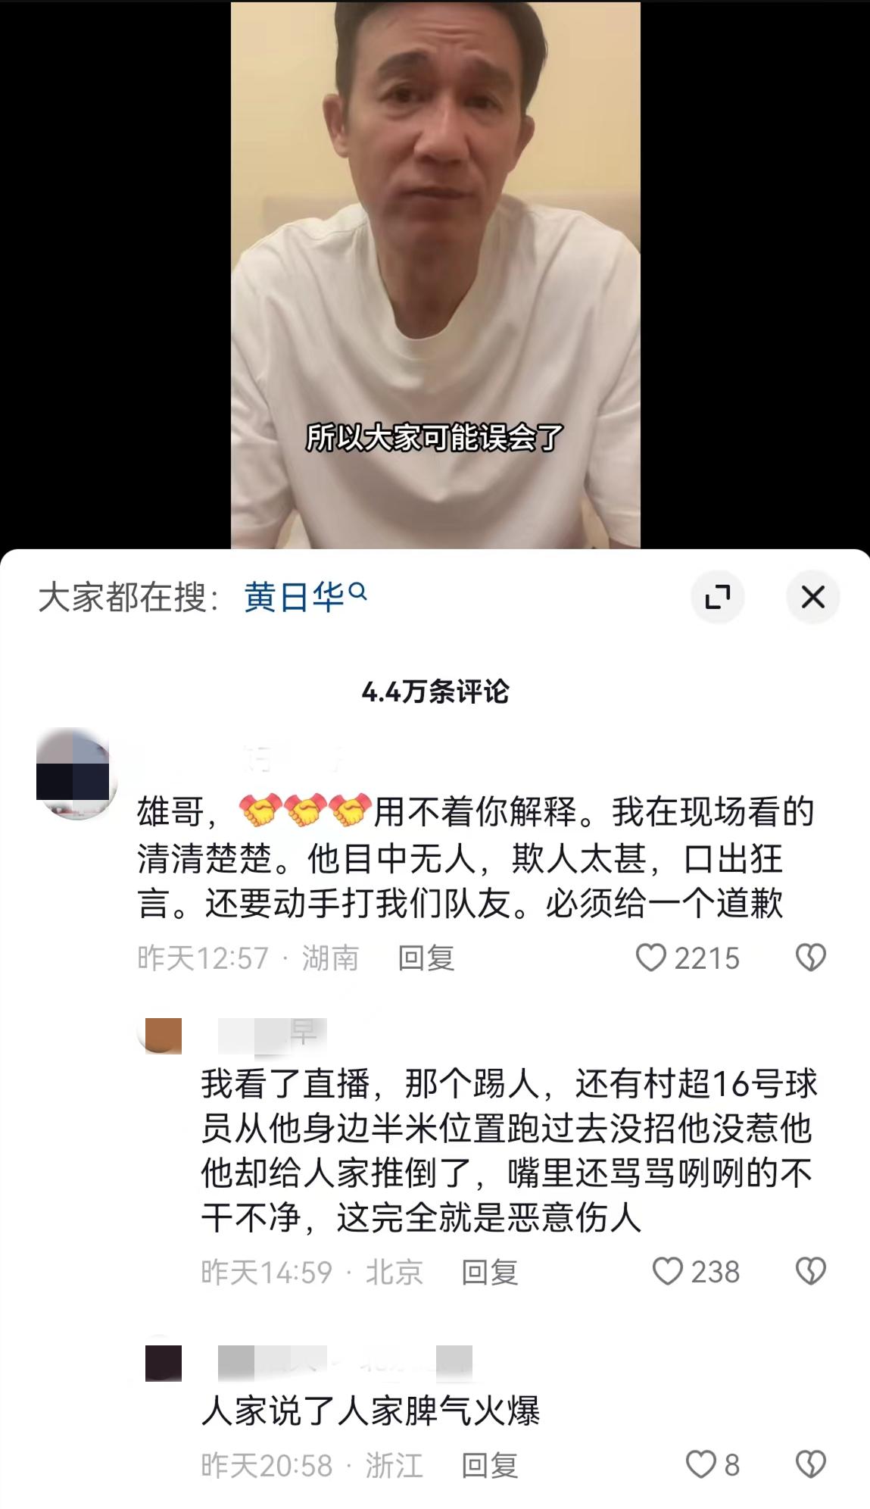870x1509 pixels.
Task: Reply to the 昨天14:59 北京 comment
Action: tap(490, 1272)
